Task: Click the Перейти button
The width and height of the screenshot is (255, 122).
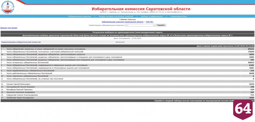Action: point(161,25)
